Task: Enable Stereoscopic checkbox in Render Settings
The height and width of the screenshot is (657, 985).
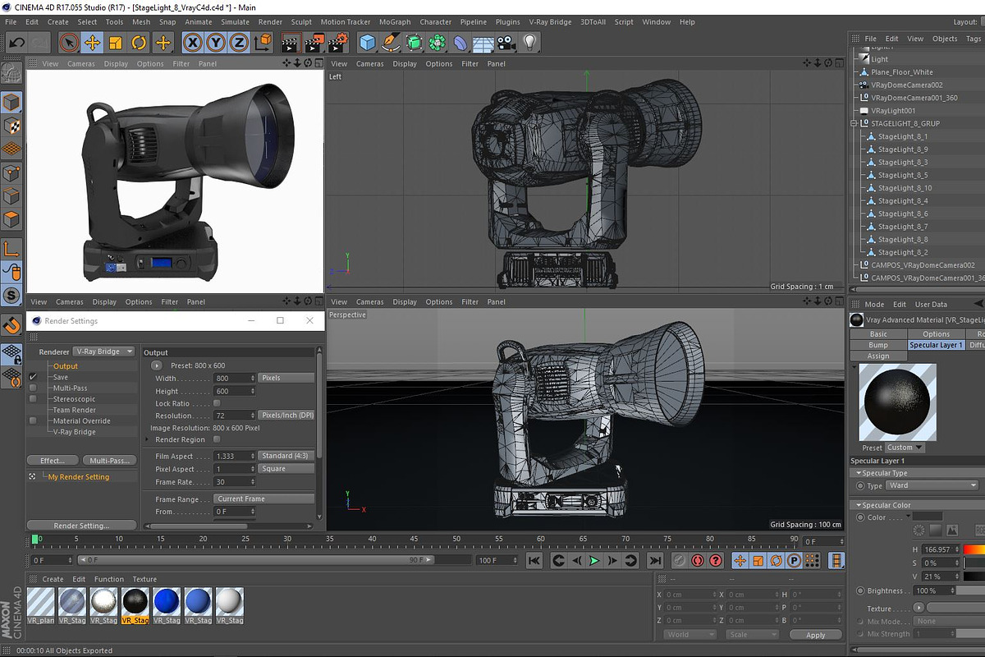Action: pyautogui.click(x=33, y=399)
